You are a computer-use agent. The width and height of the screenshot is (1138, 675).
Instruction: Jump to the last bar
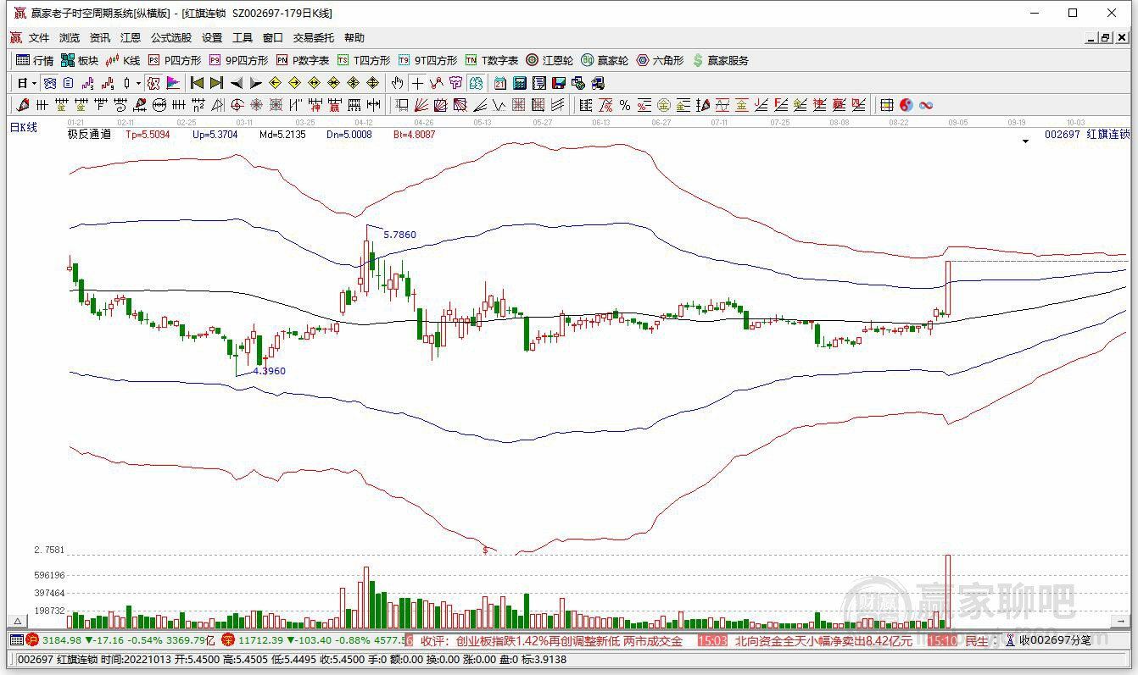click(216, 83)
